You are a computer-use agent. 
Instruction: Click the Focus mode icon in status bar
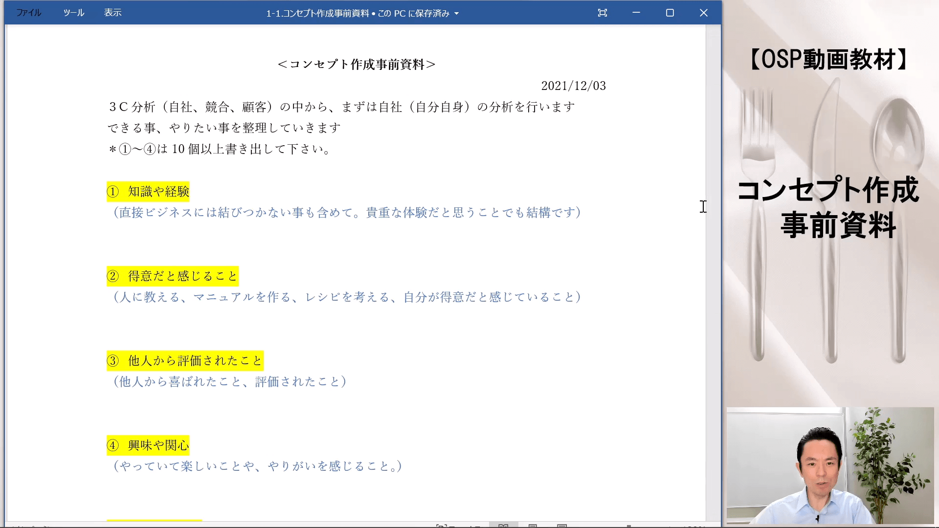[441, 526]
